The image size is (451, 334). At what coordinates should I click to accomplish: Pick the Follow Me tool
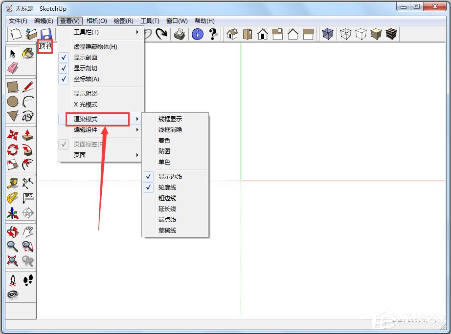pyautogui.click(x=28, y=149)
